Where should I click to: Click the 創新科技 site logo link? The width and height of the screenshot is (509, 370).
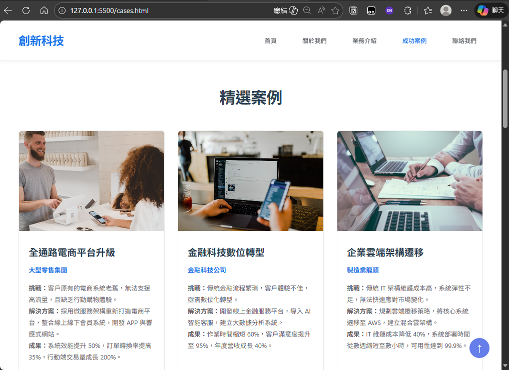[42, 41]
